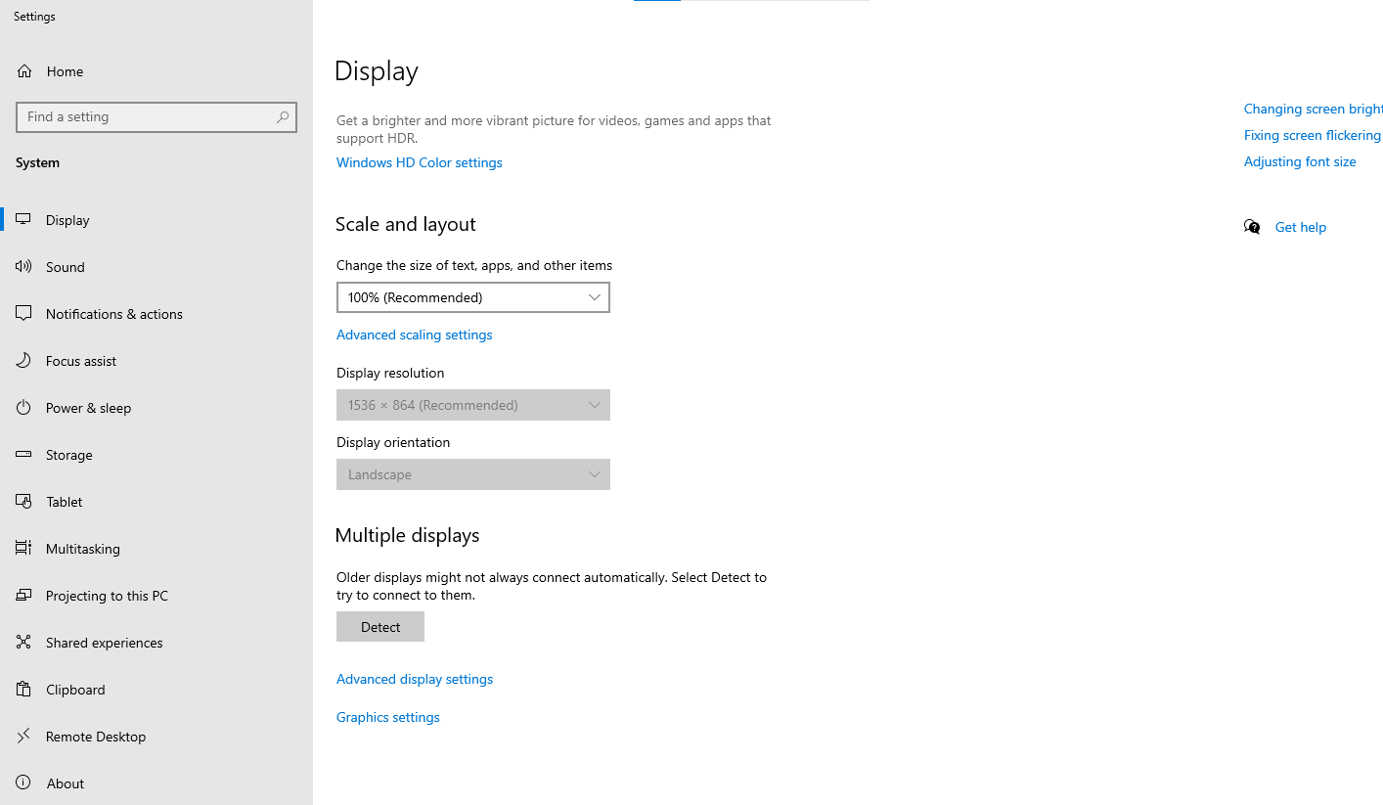Screen dimensions: 1383x805
Task: Click the Graphics settings link
Action: click(387, 717)
